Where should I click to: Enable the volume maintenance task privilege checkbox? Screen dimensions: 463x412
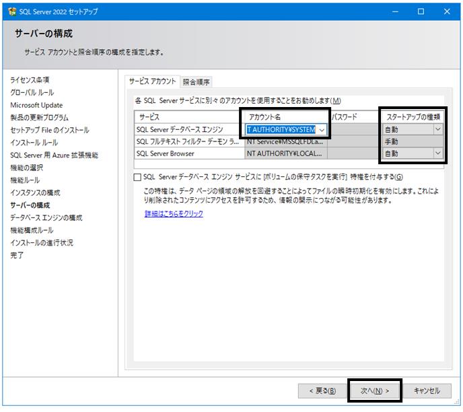tap(137, 177)
